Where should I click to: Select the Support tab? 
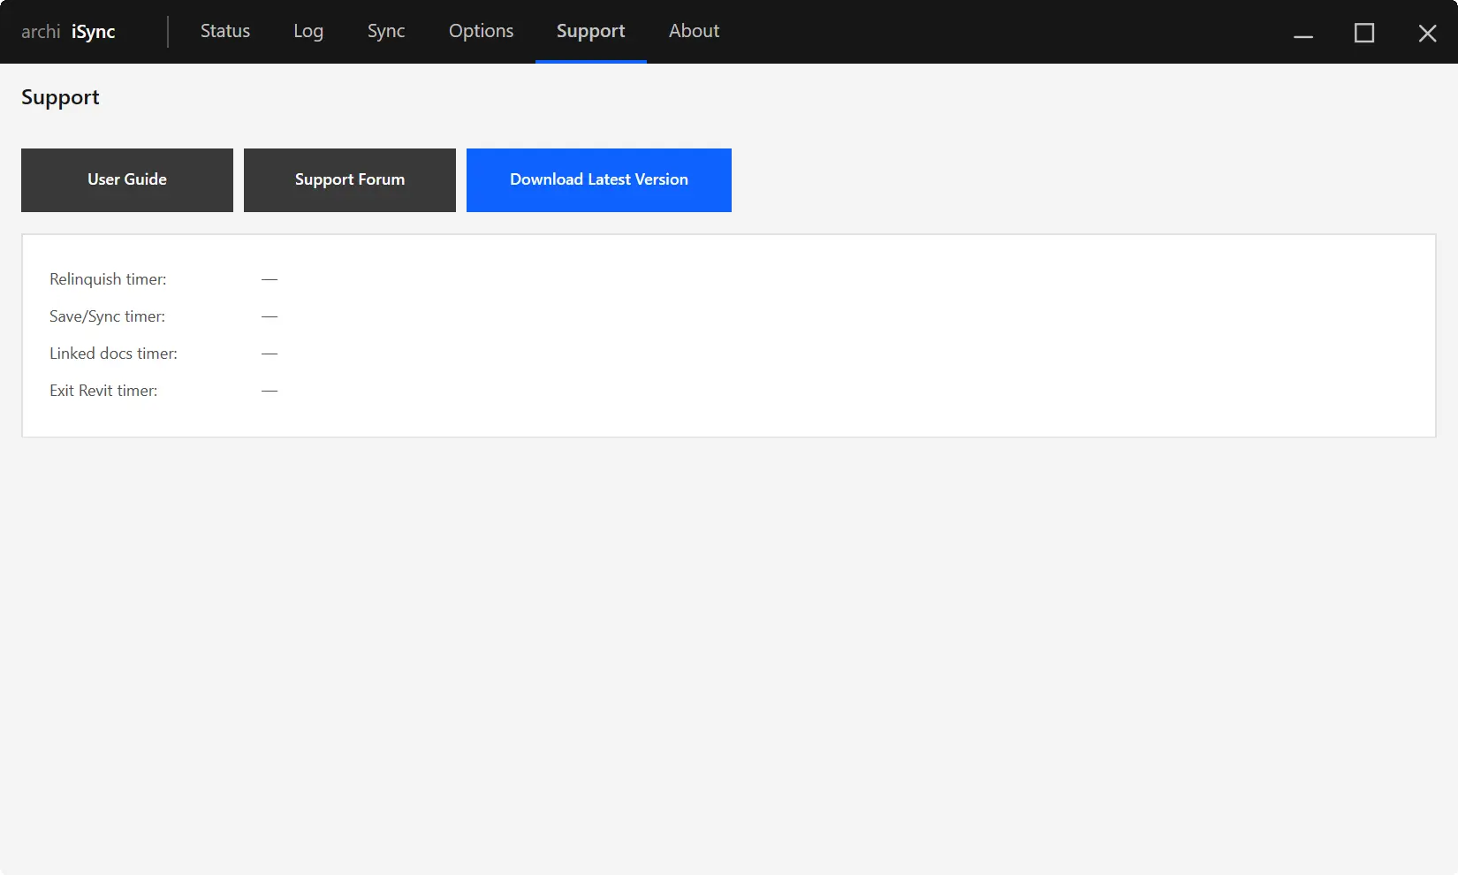[589, 31]
